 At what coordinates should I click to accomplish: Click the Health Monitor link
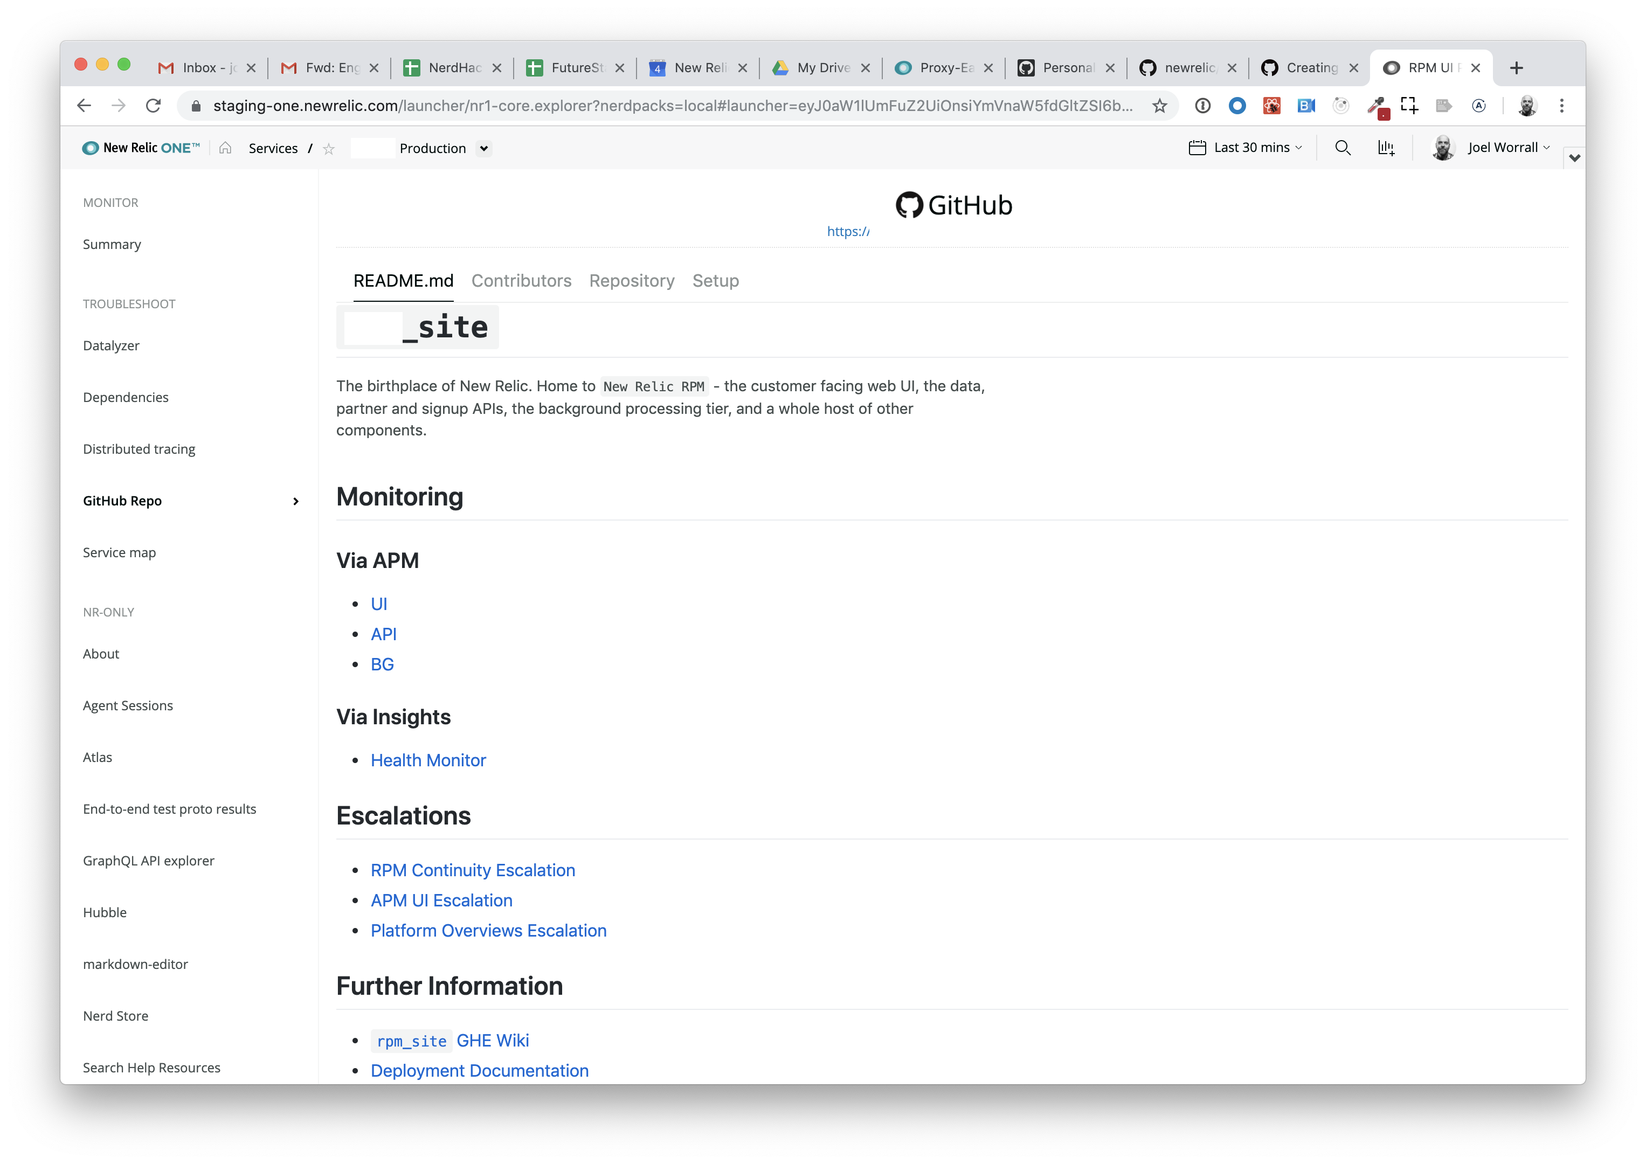[x=428, y=760]
